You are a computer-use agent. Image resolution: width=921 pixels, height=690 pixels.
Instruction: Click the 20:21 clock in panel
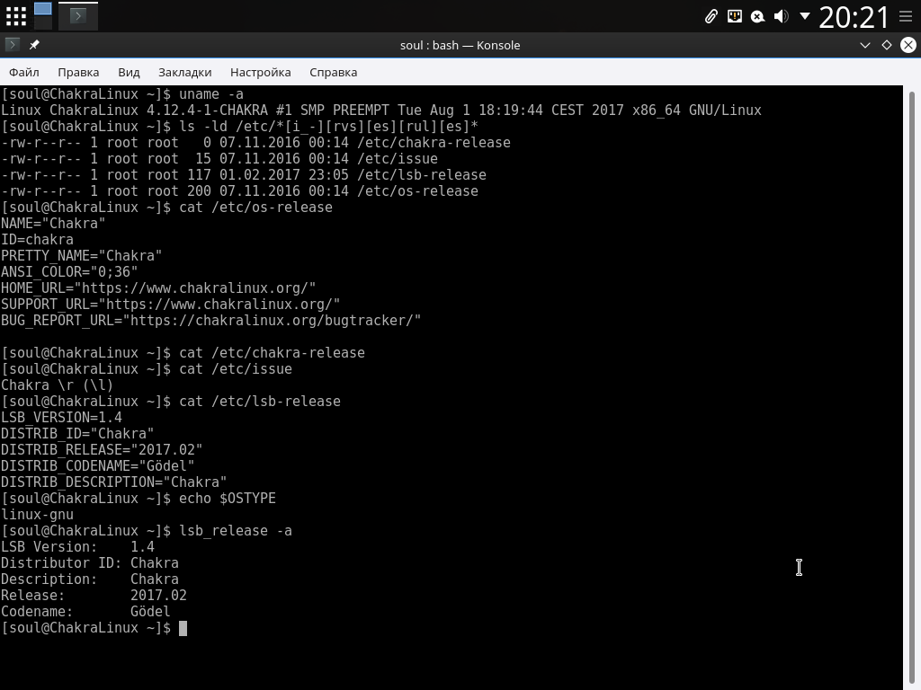coord(854,17)
